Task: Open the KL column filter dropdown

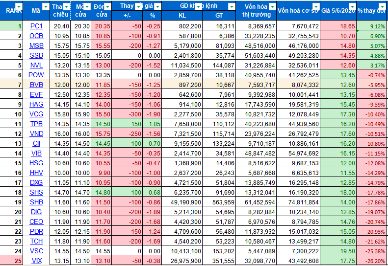Action: point(198,7)
